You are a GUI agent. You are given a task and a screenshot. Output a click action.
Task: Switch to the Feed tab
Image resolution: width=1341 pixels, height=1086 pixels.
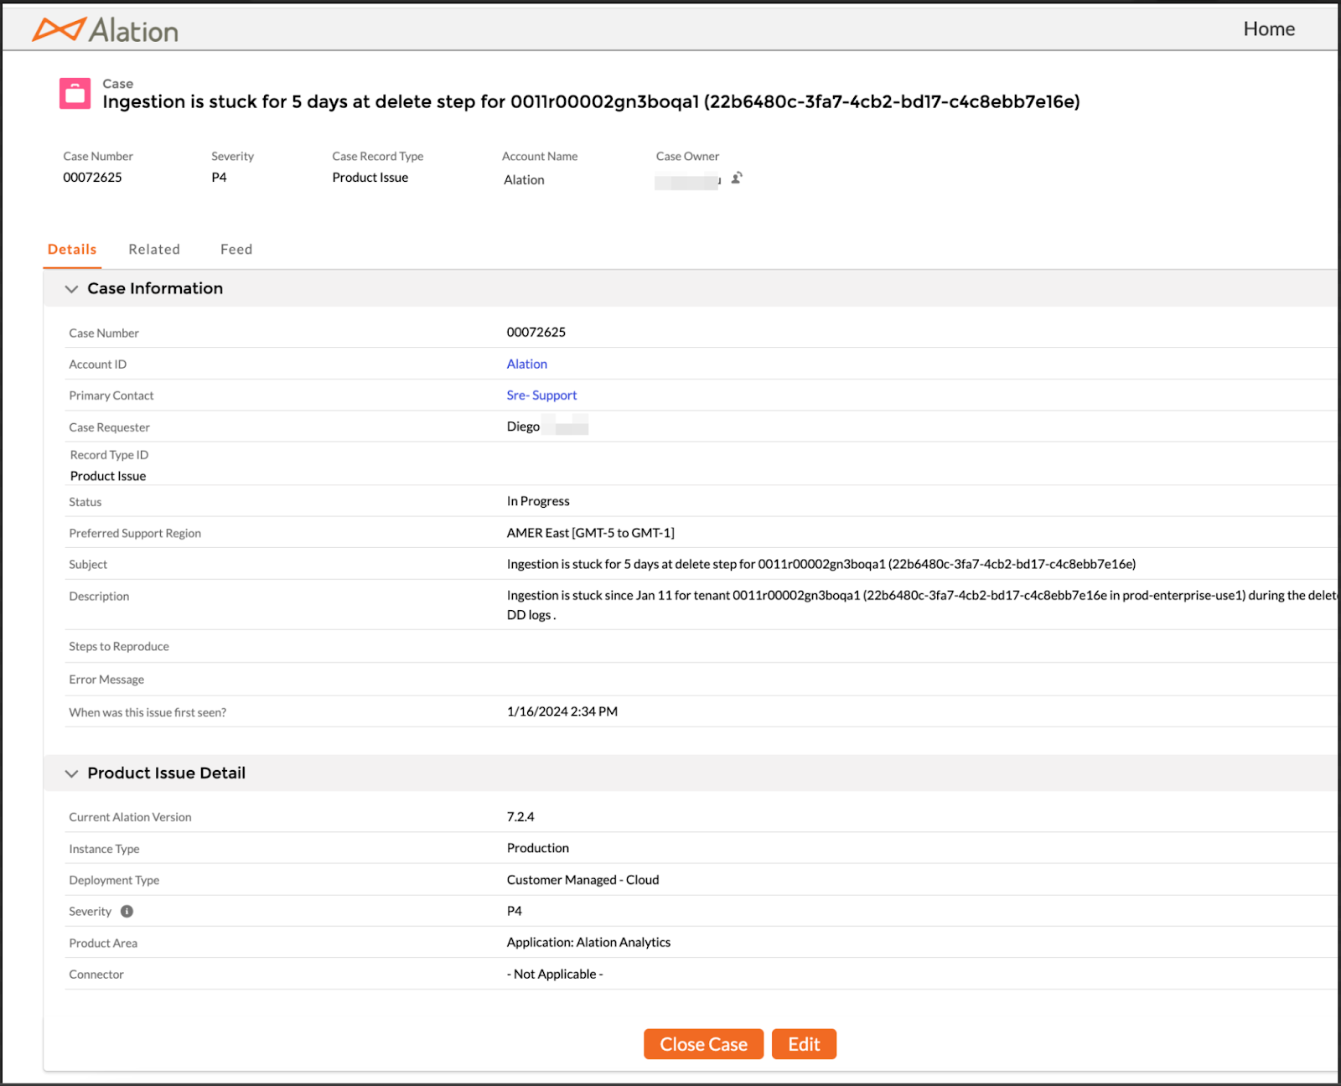tap(236, 249)
